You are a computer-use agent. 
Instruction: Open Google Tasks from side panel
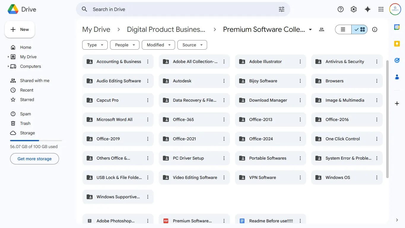(x=397, y=60)
